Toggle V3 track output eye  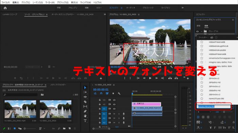[114, 100]
